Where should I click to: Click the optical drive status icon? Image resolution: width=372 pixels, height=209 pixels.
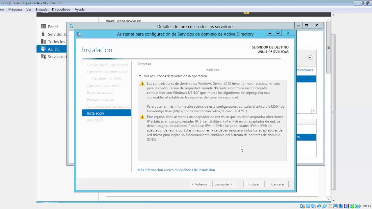coord(308,206)
